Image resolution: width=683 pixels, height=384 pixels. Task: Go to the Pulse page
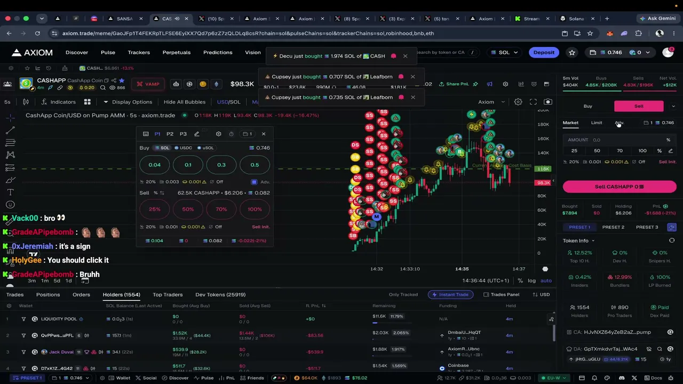pos(108,52)
